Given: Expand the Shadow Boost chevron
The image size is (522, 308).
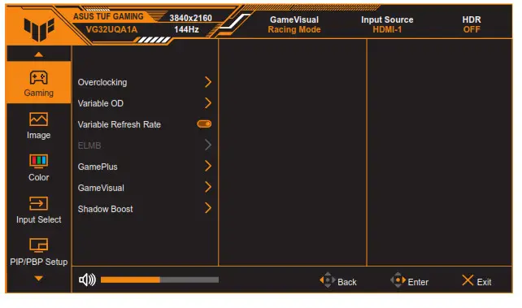Looking at the screenshot, I should (208, 208).
